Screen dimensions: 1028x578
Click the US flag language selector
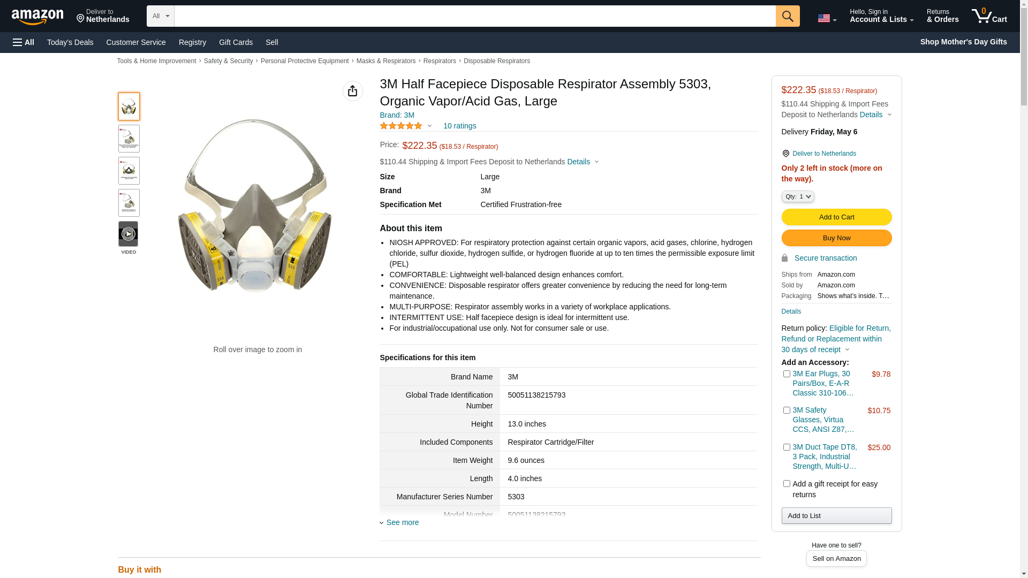[827, 18]
